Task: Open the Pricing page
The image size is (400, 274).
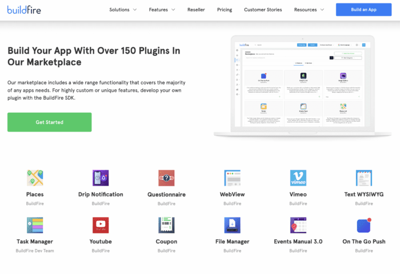Action: tap(225, 10)
